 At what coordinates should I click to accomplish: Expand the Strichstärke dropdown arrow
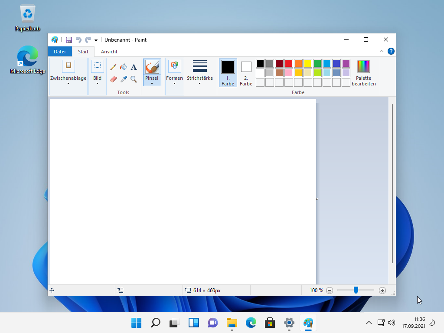pos(199,84)
